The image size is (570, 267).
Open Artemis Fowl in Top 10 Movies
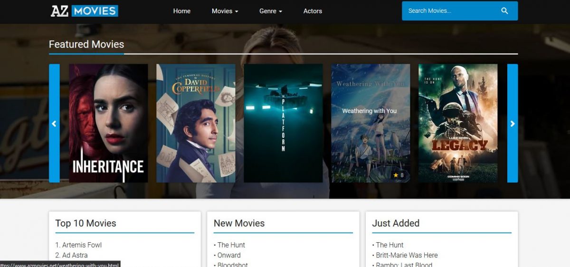pyautogui.click(x=82, y=245)
